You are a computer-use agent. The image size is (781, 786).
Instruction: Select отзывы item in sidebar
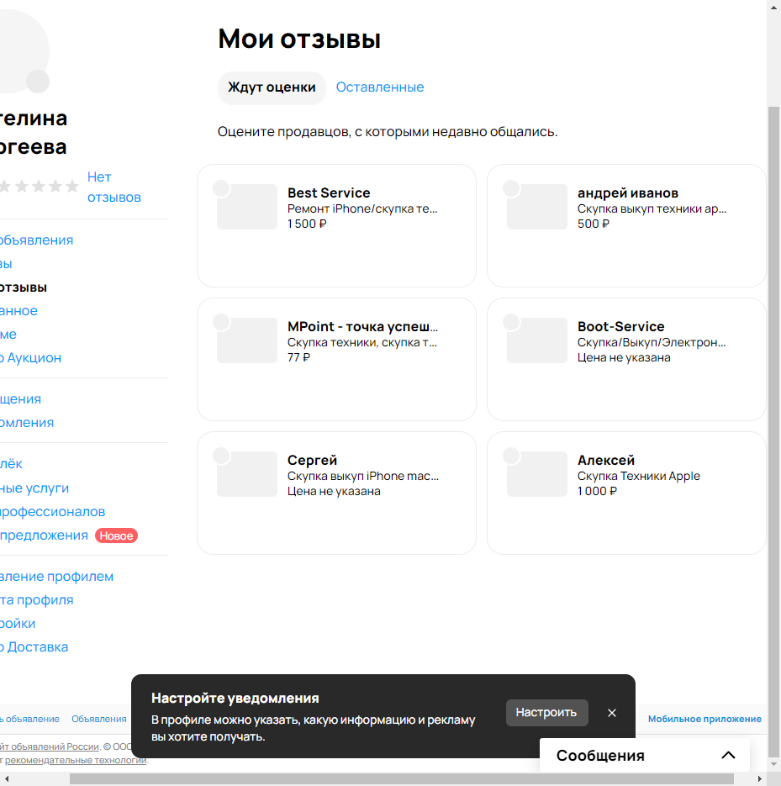[x=23, y=287]
